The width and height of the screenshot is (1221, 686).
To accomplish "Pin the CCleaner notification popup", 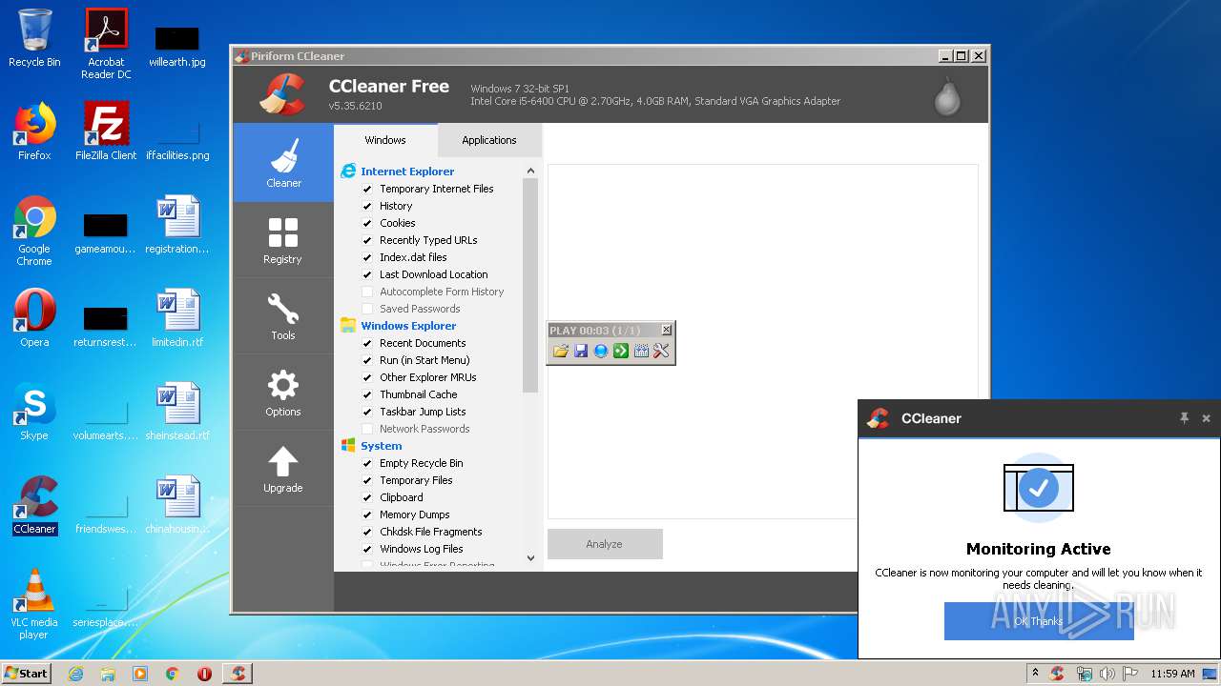I will [x=1184, y=418].
